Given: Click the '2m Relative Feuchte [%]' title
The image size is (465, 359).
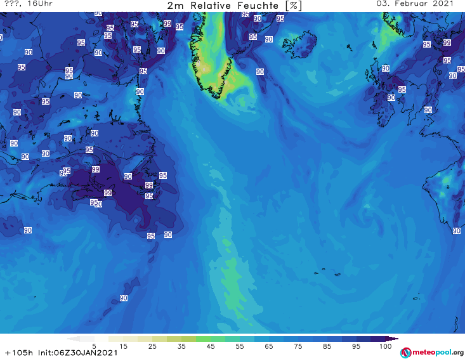Looking at the screenshot, I should 235,5.
